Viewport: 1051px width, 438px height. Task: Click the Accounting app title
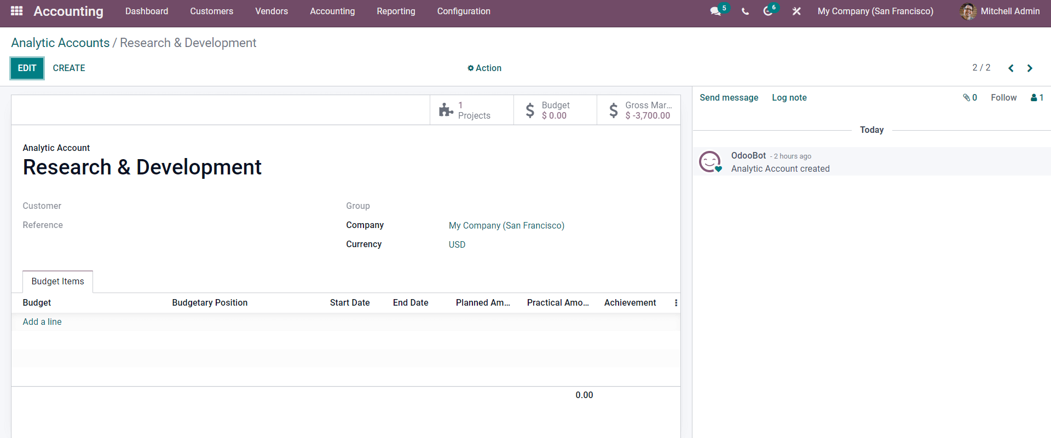coord(68,11)
